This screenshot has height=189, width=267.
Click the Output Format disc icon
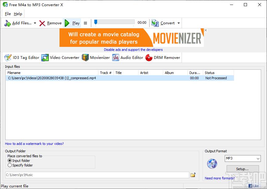(x=212, y=164)
